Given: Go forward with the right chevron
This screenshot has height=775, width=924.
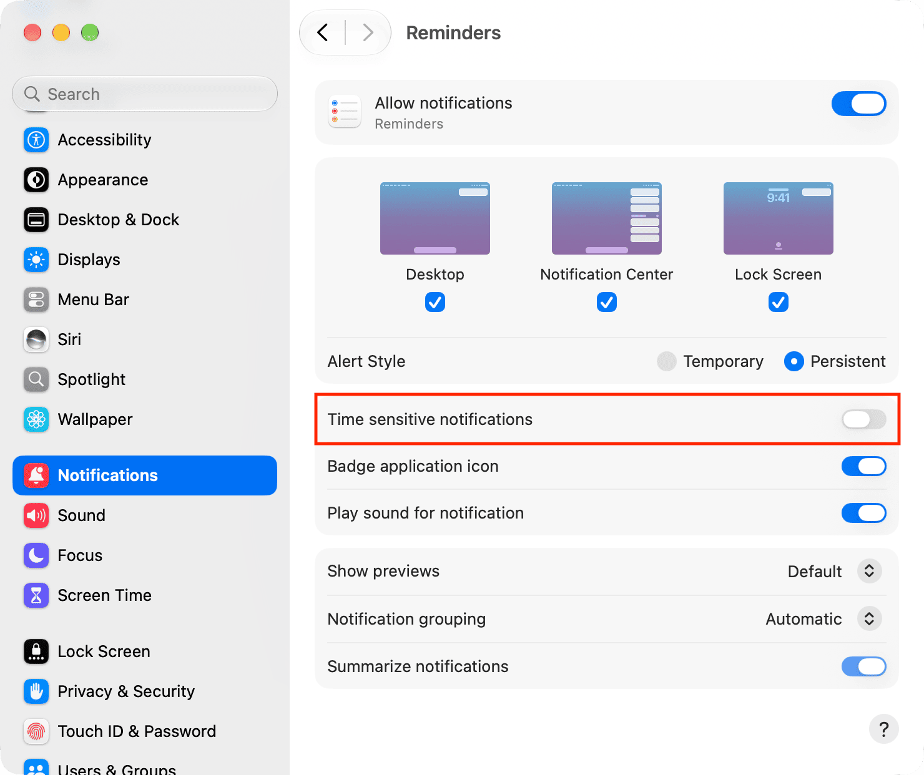Looking at the screenshot, I should pyautogui.click(x=368, y=32).
